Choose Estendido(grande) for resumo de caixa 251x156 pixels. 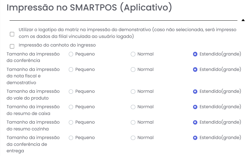click(195, 107)
